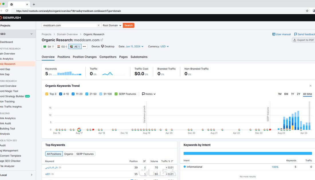The image size is (315, 180).
Task: Filter Top Keywords by SERP Features
Action: click(x=85, y=154)
